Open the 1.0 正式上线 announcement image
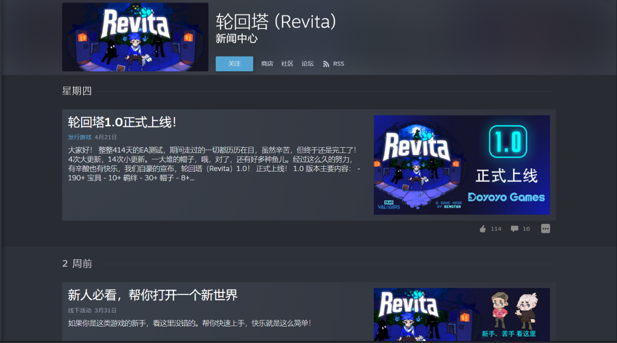This screenshot has height=343, width=617. 462,165
